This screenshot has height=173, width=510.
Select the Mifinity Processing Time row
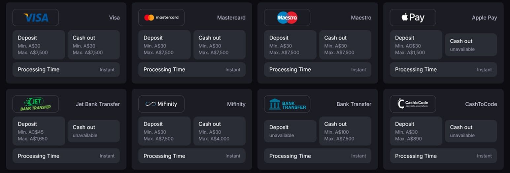point(192,156)
